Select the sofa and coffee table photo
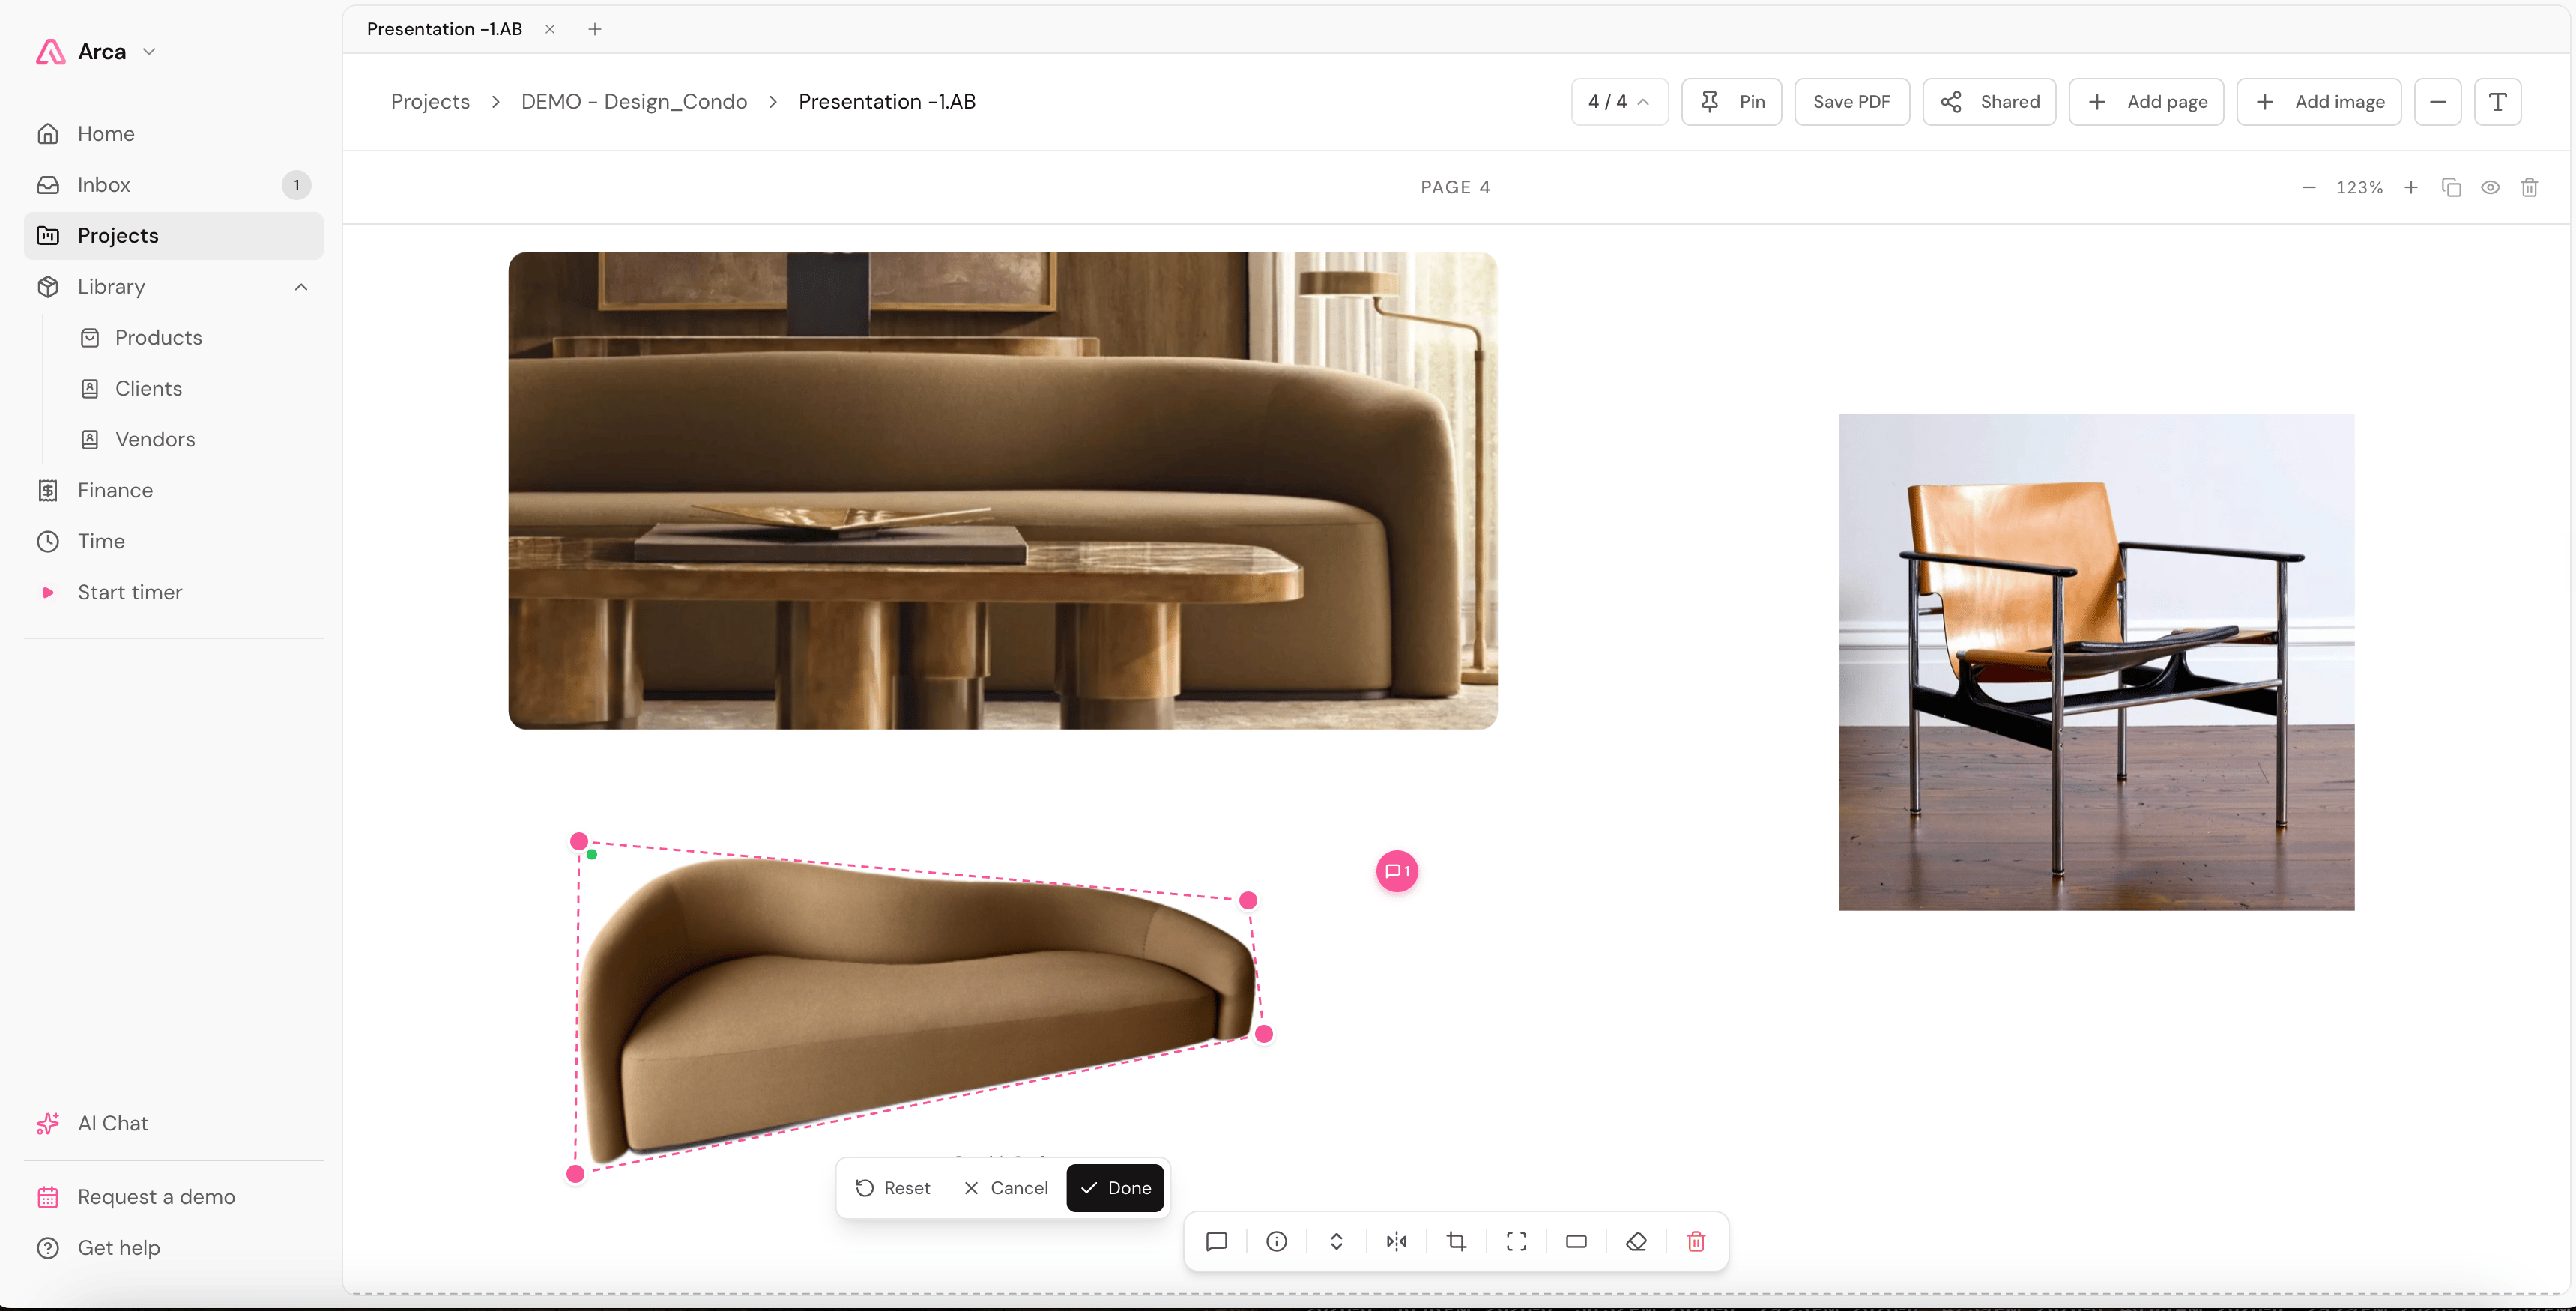 [1002, 491]
